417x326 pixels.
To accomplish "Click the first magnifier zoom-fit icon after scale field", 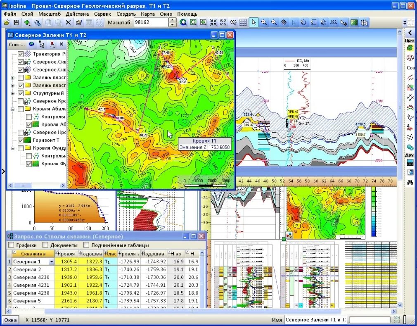I will coord(183,23).
